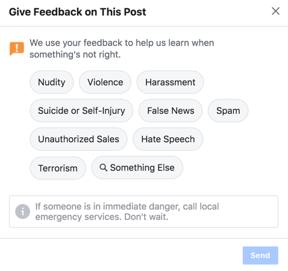
Task: Choose the Harassment option
Action: point(170,82)
